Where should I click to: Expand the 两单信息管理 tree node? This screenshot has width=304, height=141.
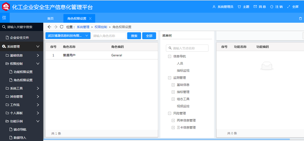[x=173, y=120]
